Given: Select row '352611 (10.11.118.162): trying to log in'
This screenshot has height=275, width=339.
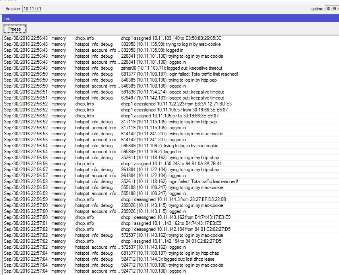Looking at the screenshot, I should [171, 158].
